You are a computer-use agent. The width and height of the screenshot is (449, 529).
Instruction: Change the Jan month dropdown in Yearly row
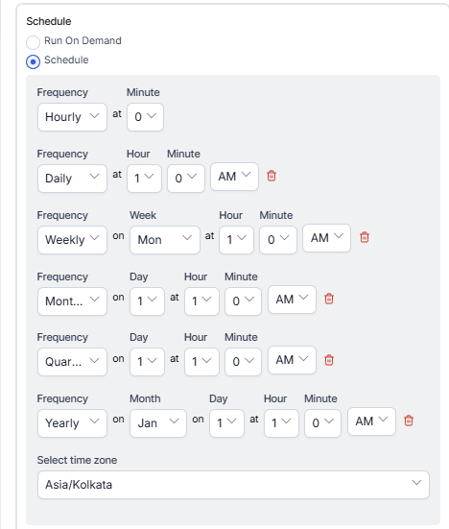[158, 423]
